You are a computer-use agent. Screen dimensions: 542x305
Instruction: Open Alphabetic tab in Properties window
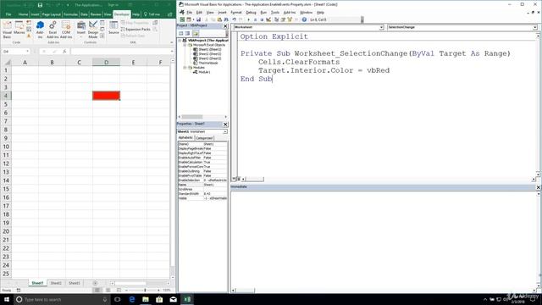click(185, 137)
